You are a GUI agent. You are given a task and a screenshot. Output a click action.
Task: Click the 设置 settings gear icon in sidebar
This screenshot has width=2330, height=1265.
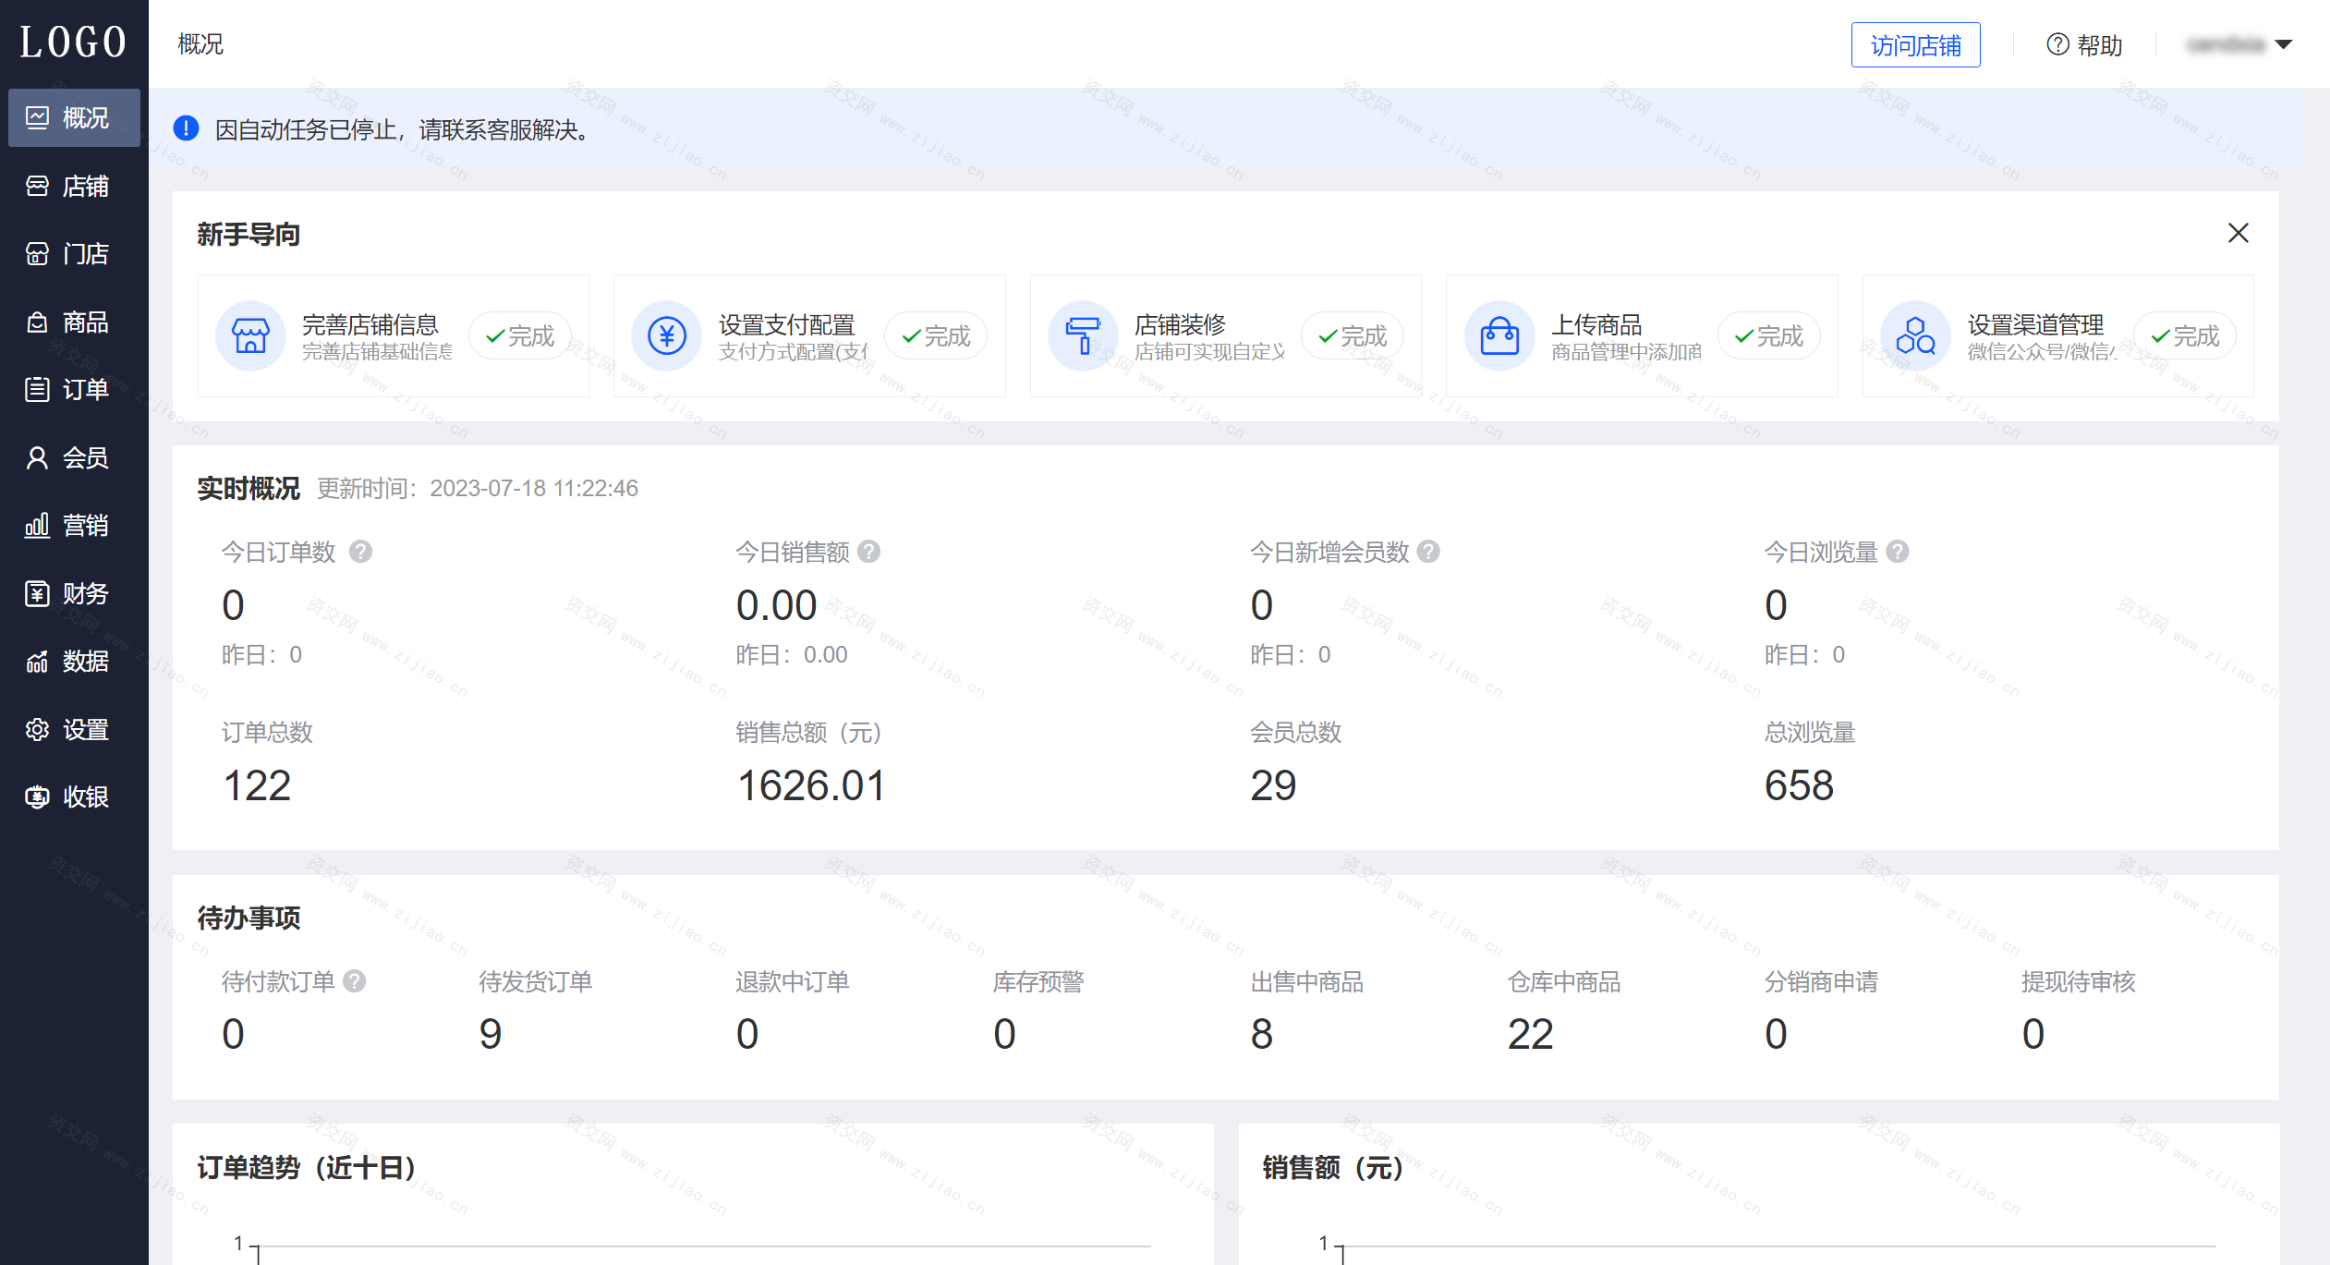click(x=37, y=729)
